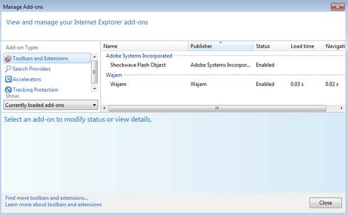348x215 pixels.
Task: Sort the list by Name column header
Action: (x=144, y=46)
